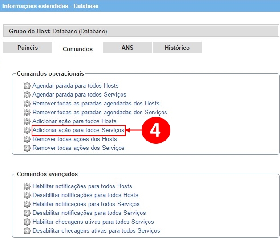Click Remover todas ações dos Serviços link
This screenshot has height=238, width=280.
78,148
